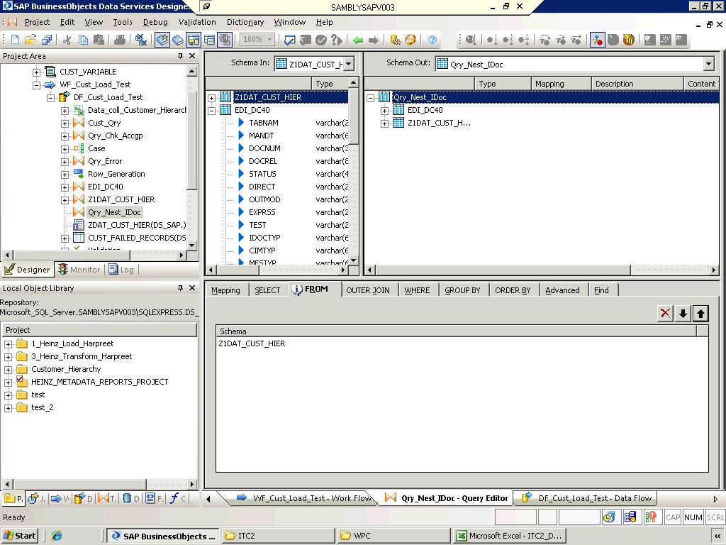The height and width of the screenshot is (545, 726).
Task: Open the Tools menu
Action: pos(122,22)
